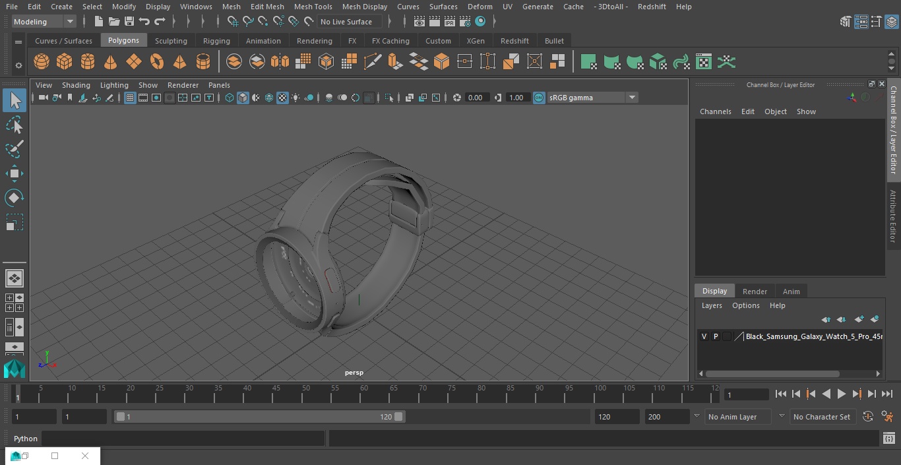This screenshot has height=465, width=901.
Task: Activate the Select arrow tool
Action: pyautogui.click(x=15, y=100)
